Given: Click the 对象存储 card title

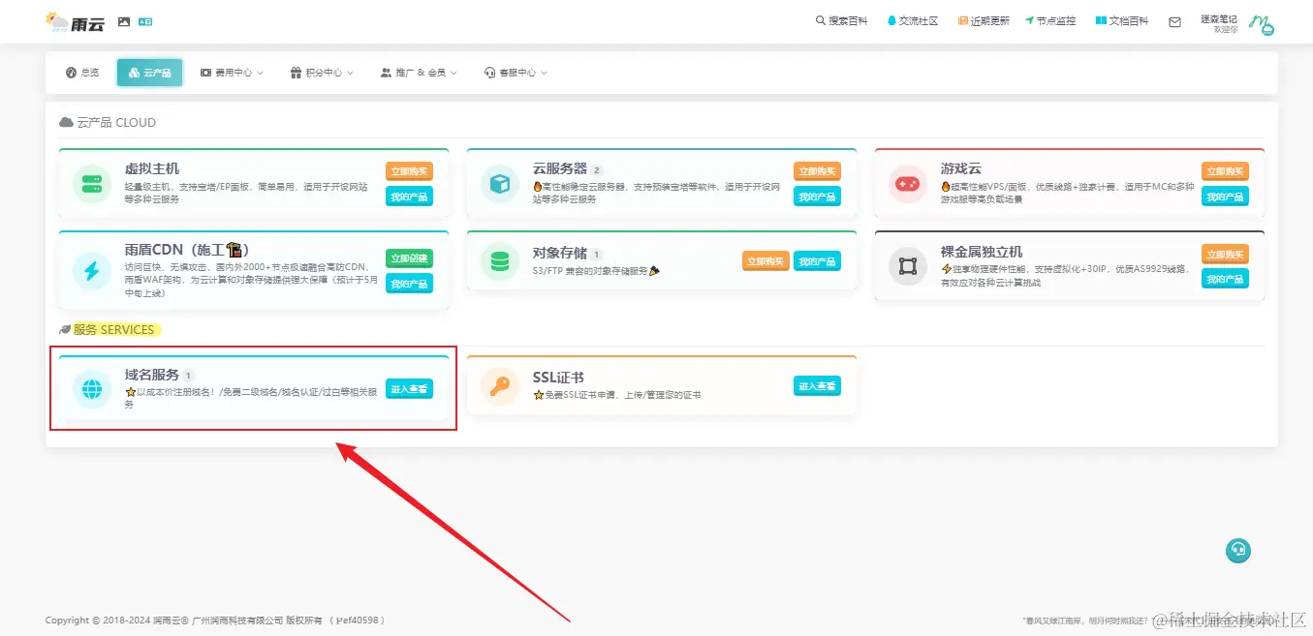Looking at the screenshot, I should pos(560,254).
